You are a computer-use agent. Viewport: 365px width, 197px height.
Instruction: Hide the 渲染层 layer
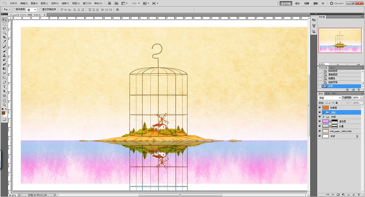[x=320, y=121]
